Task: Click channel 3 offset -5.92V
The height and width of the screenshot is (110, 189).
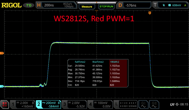Action: (80, 106)
